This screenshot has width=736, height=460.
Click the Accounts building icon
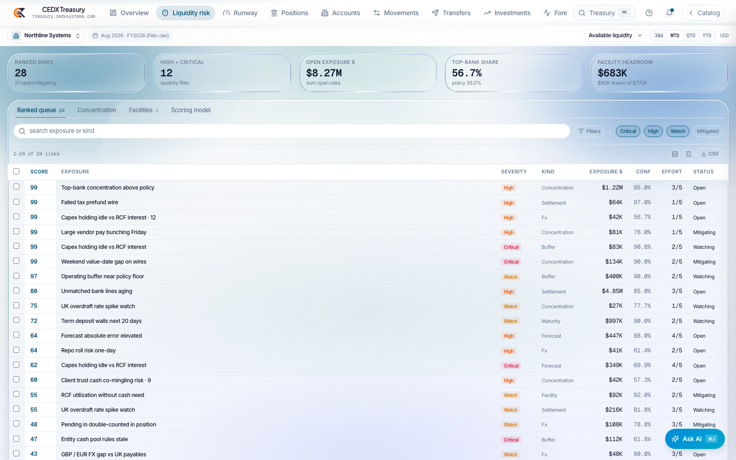point(325,13)
